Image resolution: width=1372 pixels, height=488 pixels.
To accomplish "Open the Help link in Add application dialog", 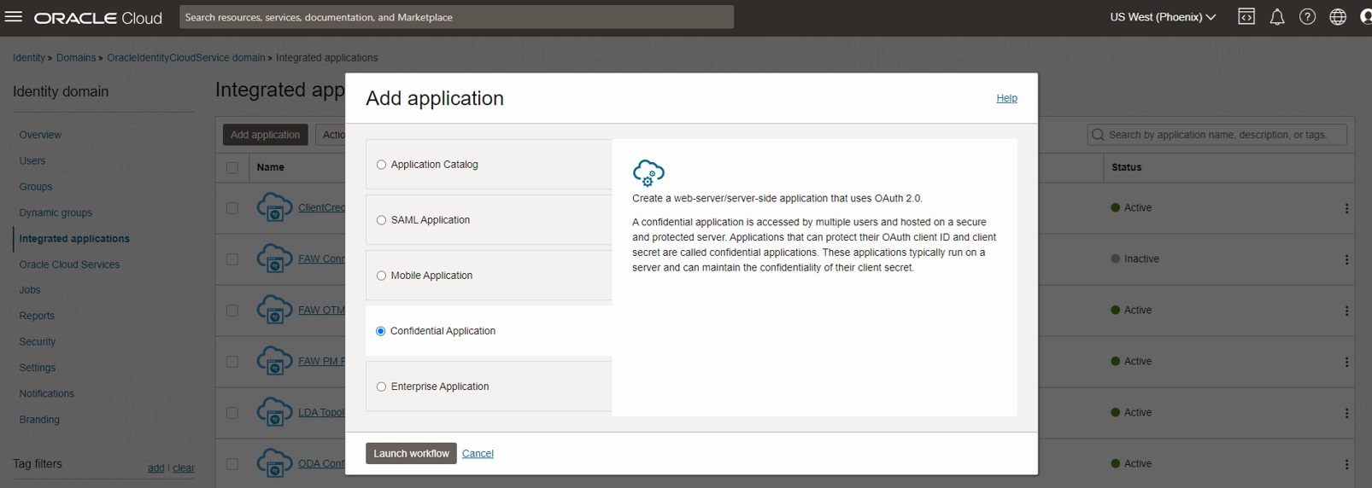I will (1006, 98).
